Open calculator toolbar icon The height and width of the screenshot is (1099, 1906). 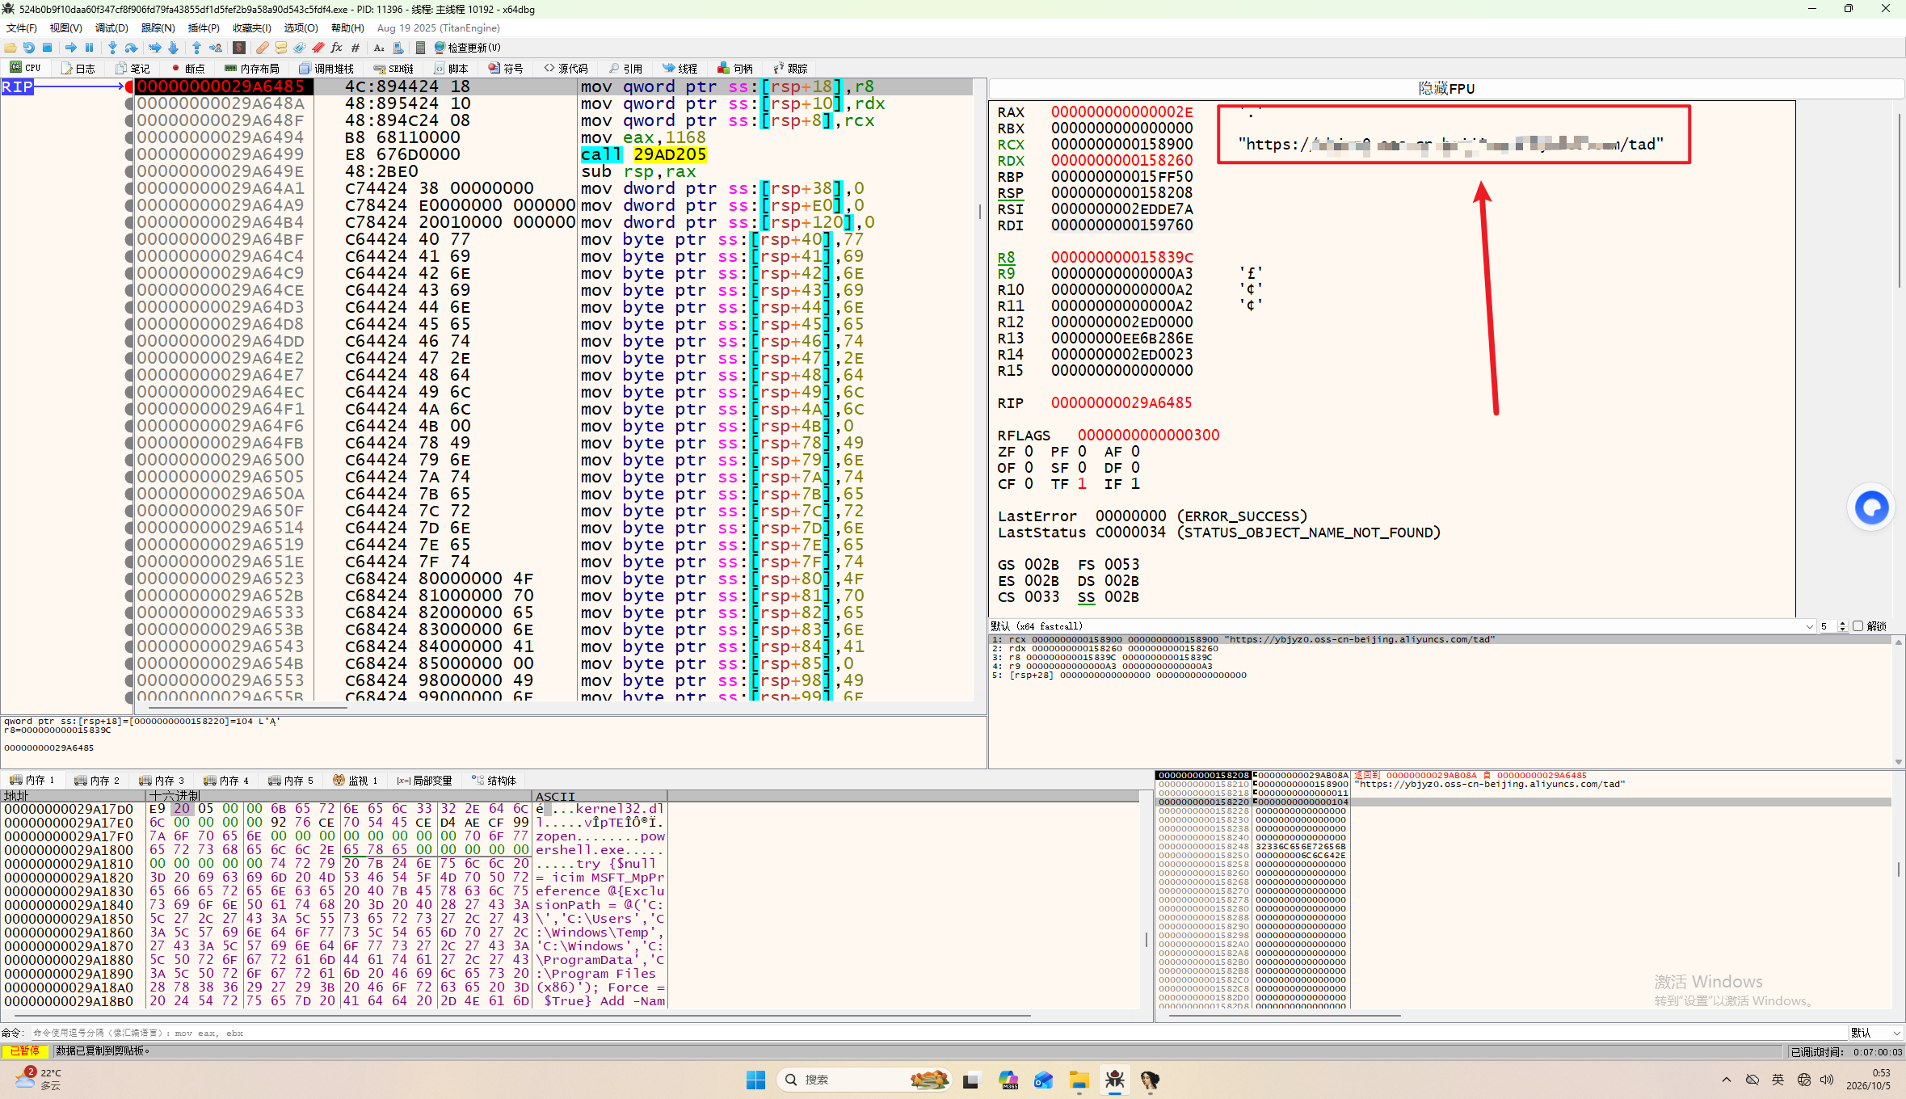tap(420, 48)
